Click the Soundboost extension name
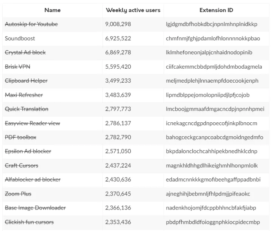Image resolution: width=272 pixels, height=231 pixels. click(20, 38)
